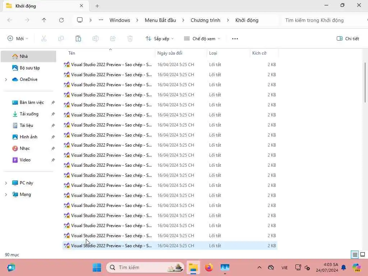Expand chevron after Windows breadcrumb
Viewport: 368px width, 276px height.
pos(137,20)
